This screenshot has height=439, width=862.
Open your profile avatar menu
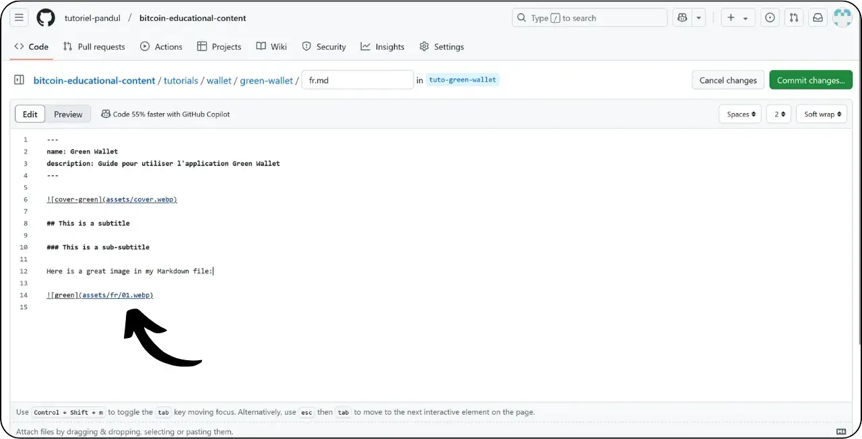(x=842, y=18)
